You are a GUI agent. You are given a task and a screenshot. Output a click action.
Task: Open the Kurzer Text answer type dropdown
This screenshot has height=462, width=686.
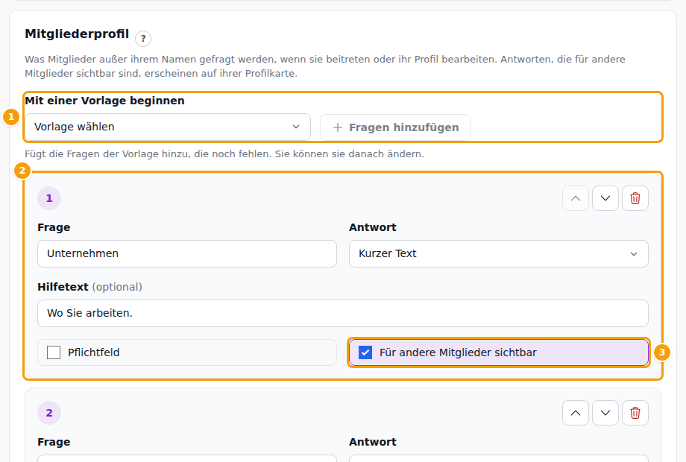(498, 253)
